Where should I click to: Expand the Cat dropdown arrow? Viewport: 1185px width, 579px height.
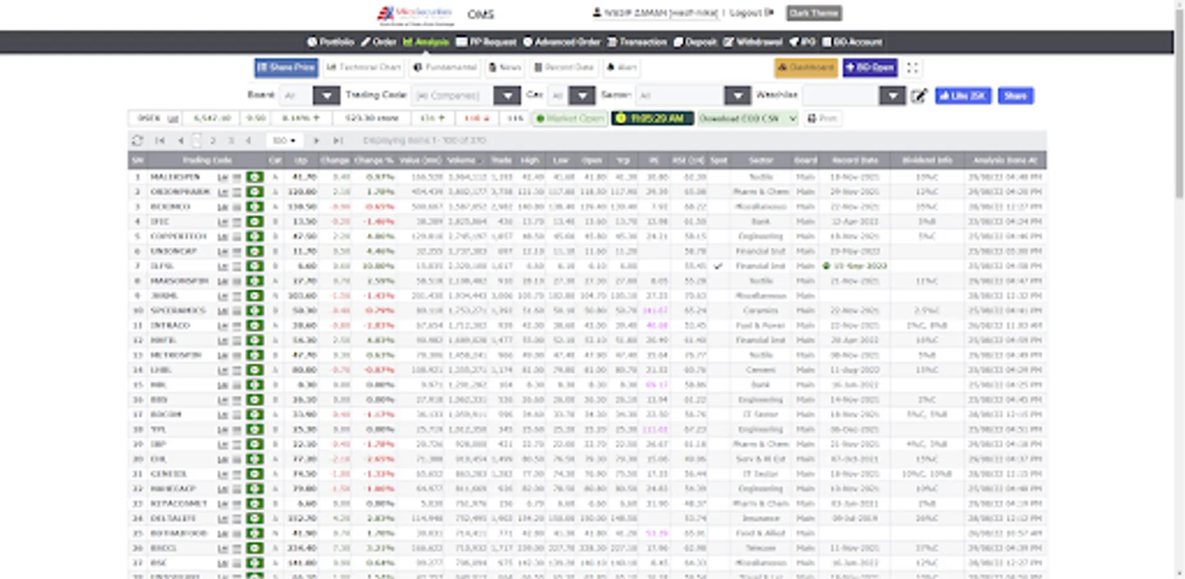point(582,96)
